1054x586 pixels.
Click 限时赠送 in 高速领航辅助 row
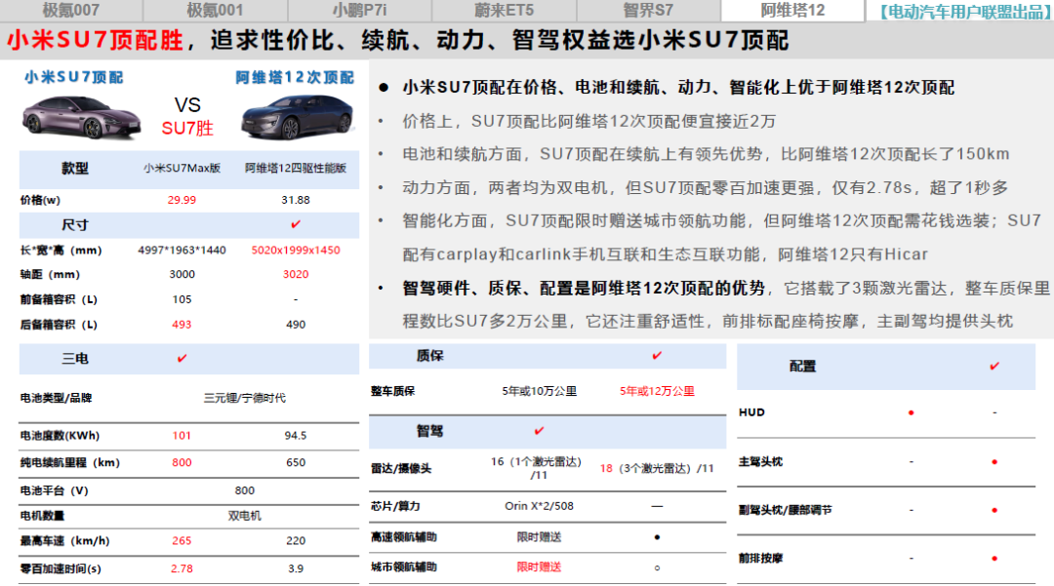pos(539,537)
